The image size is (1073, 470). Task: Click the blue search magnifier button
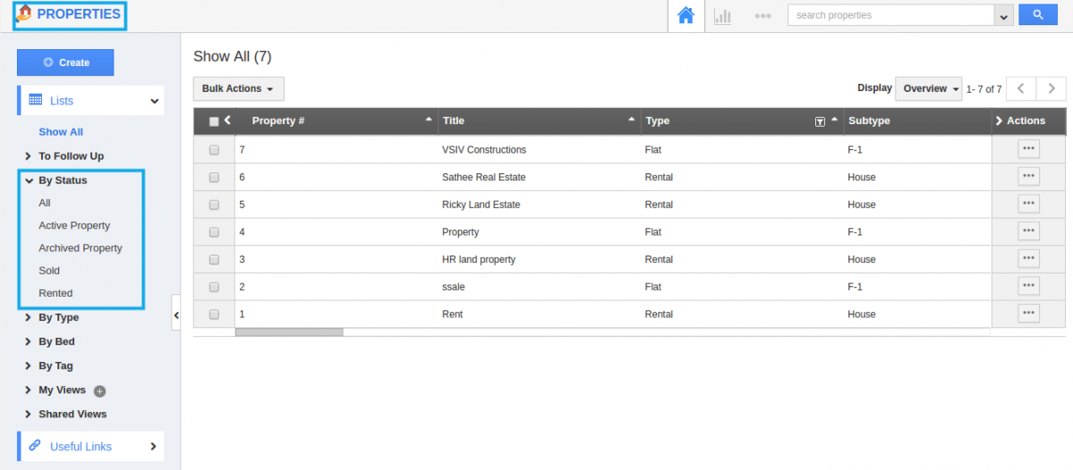1038,15
